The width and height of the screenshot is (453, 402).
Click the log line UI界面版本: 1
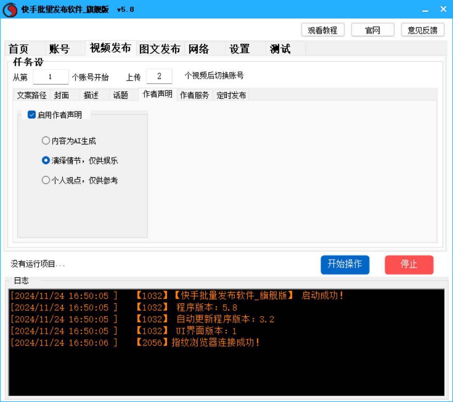[124, 331]
